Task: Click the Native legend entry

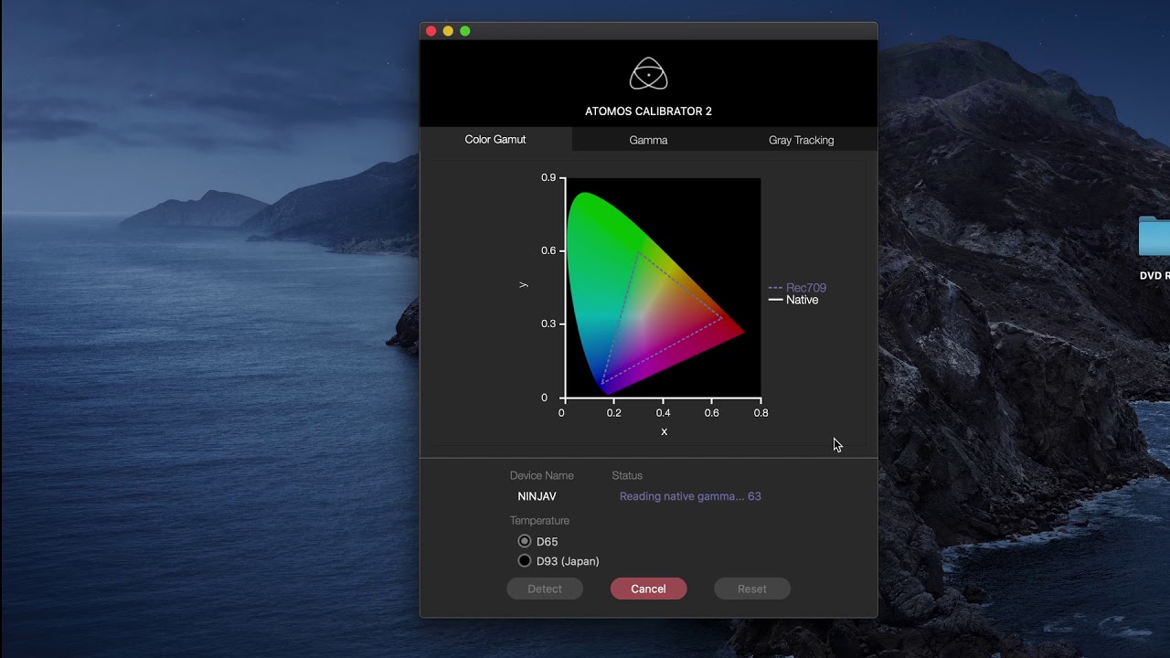Action: tap(793, 300)
